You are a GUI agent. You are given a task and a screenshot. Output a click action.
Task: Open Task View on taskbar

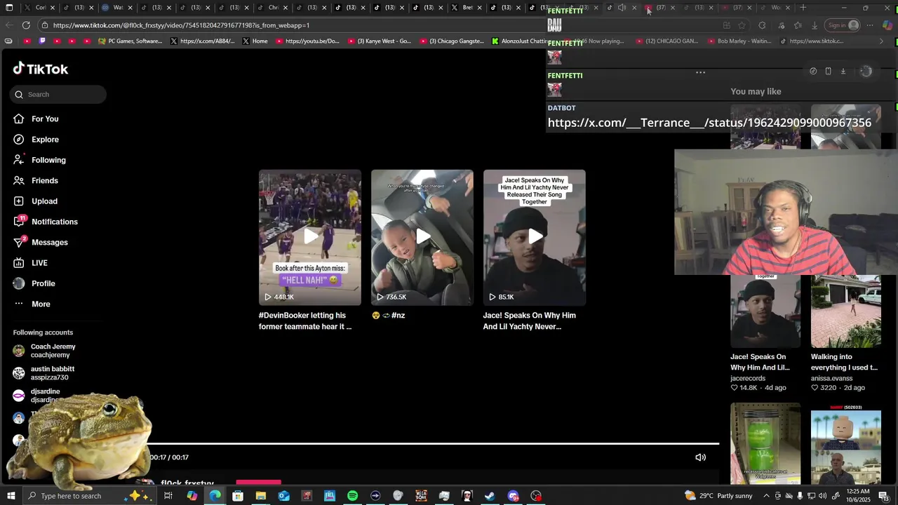point(168,496)
